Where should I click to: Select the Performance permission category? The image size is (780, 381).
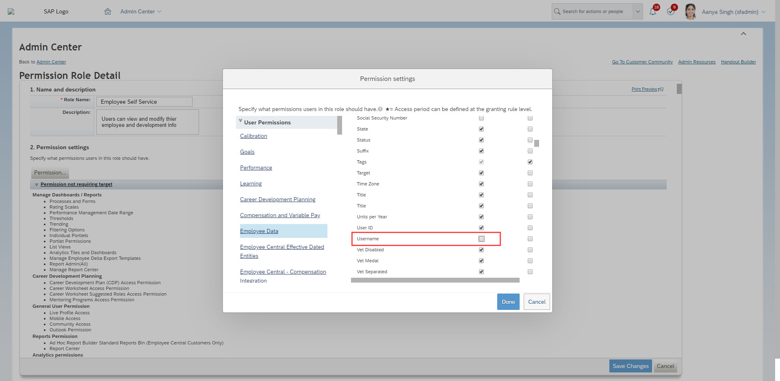tap(256, 168)
